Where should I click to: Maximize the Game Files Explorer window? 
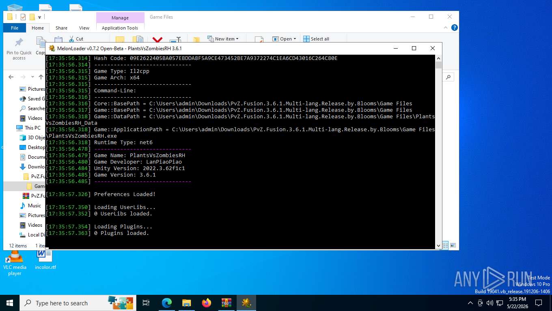tap(431, 17)
